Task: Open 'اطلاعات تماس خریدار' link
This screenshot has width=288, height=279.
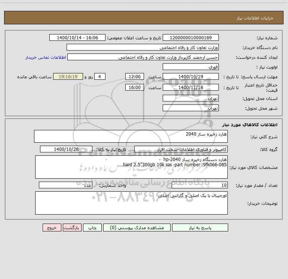Action: tap(46, 57)
